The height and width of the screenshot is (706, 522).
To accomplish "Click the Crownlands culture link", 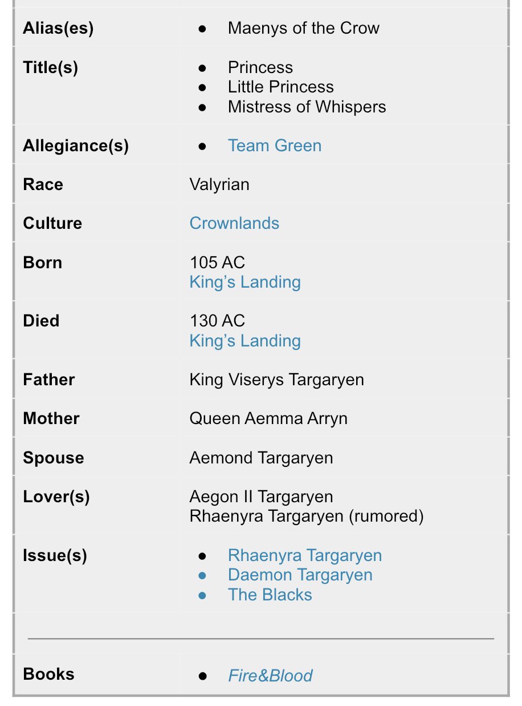I will pos(234,223).
